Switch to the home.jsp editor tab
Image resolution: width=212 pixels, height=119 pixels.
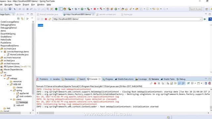[x=127, y=15]
